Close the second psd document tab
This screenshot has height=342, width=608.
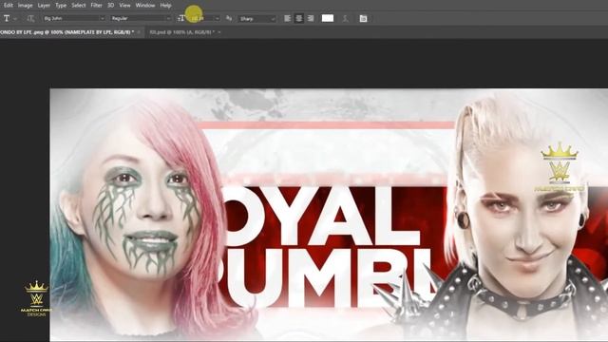(219, 32)
